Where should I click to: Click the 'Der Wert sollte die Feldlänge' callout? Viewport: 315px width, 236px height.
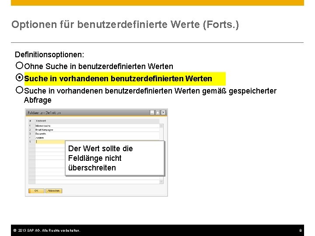pos(115,158)
